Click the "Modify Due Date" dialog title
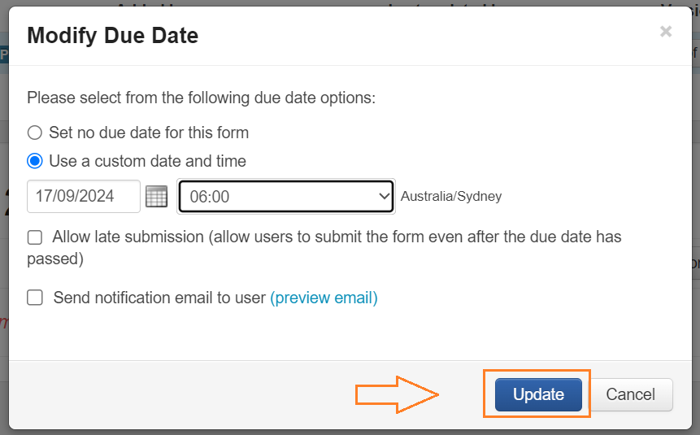Screen dimensions: 700x435 pos(113,35)
